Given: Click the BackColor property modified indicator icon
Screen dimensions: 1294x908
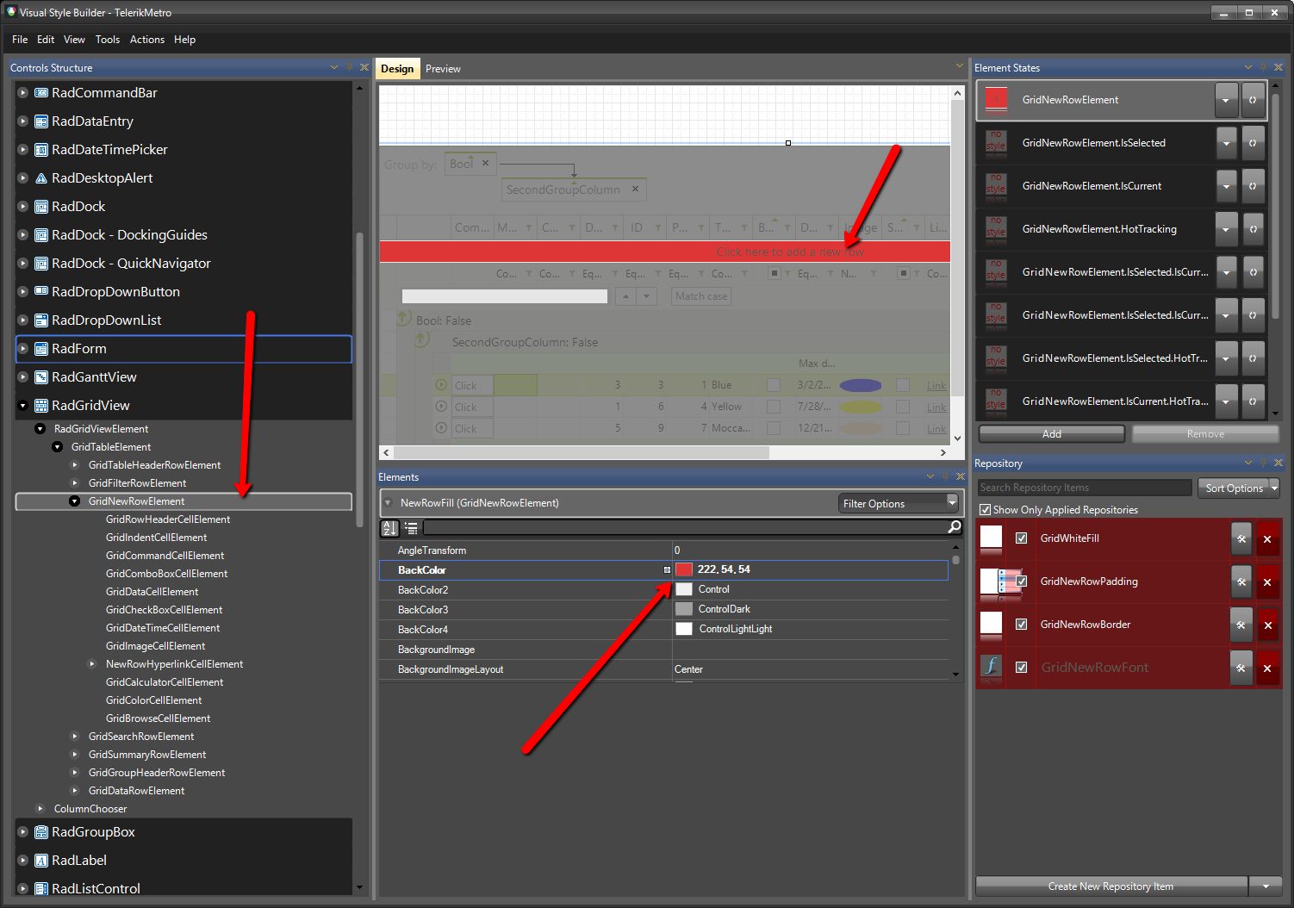Looking at the screenshot, I should (x=667, y=570).
